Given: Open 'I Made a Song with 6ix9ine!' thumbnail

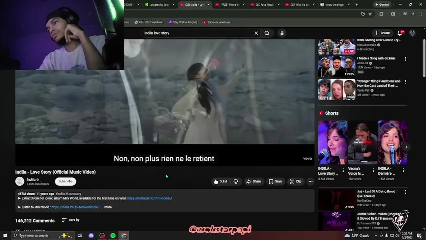Looking at the screenshot, I should (336, 66).
